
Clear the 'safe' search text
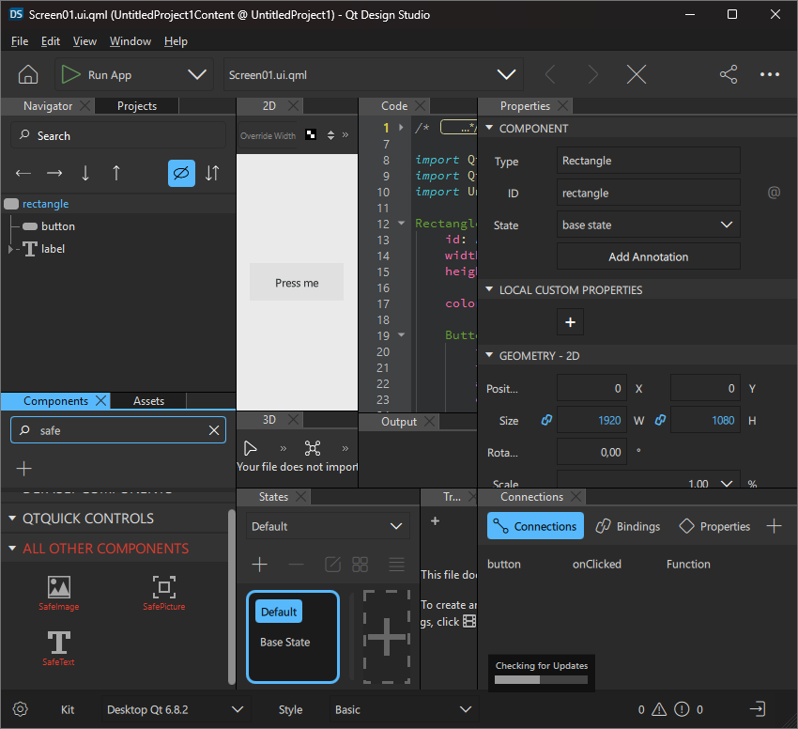click(x=214, y=430)
